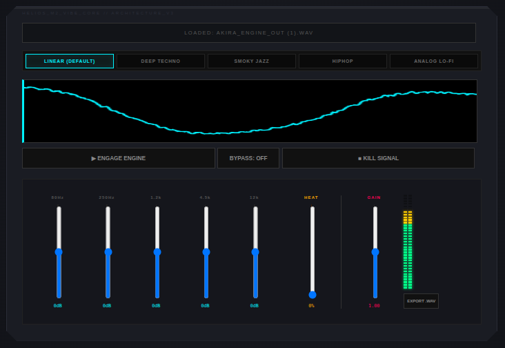Click the 4.5k EQ slider handle
This screenshot has height=348, width=505.
[206, 252]
